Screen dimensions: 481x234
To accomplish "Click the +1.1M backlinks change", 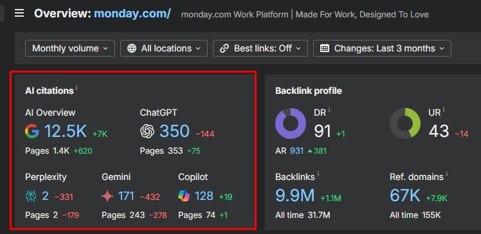I will pos(331,198).
